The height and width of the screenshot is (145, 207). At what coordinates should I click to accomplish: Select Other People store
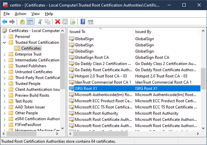point(27,113)
